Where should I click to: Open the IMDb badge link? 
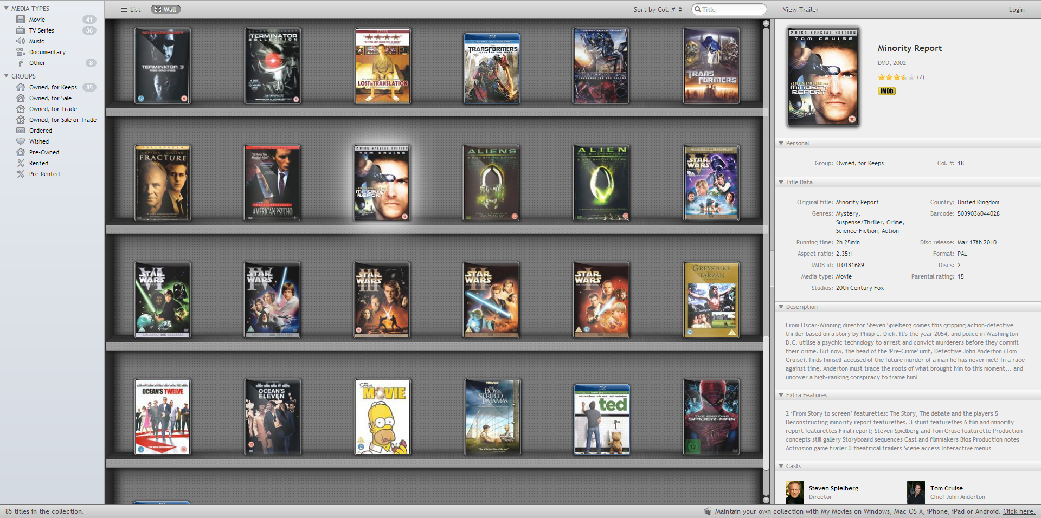tap(886, 91)
